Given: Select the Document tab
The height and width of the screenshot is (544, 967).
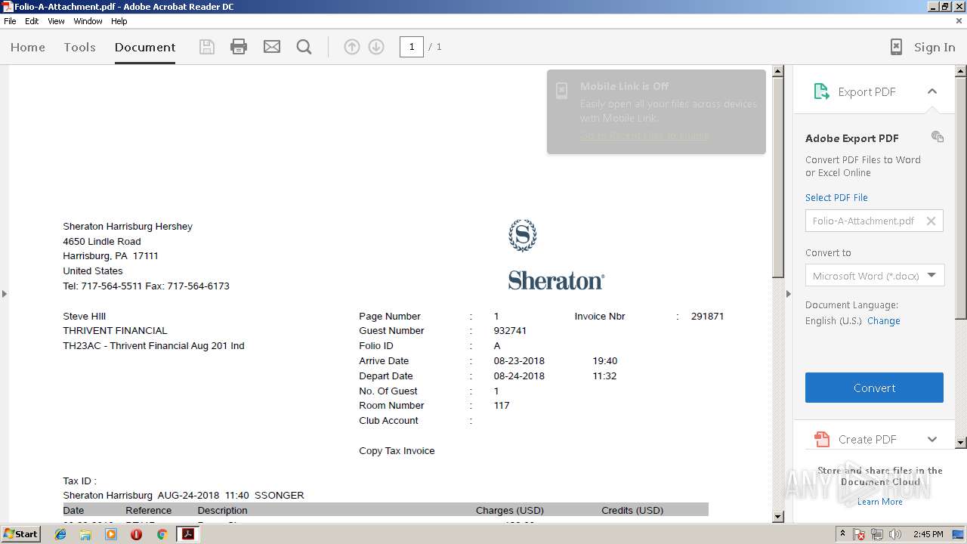Looking at the screenshot, I should pyautogui.click(x=145, y=47).
